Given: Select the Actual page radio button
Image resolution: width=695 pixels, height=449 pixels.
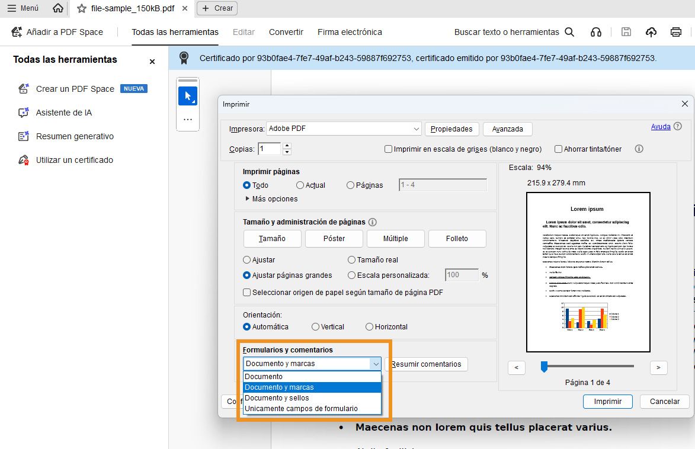Looking at the screenshot, I should pyautogui.click(x=300, y=185).
